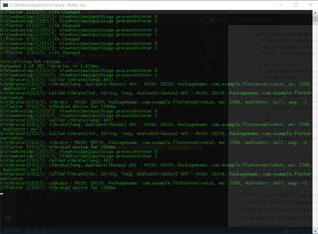Open More Actions ellipsis in editor title bar
Viewport: 318px width, 234px height.
[222, 20]
